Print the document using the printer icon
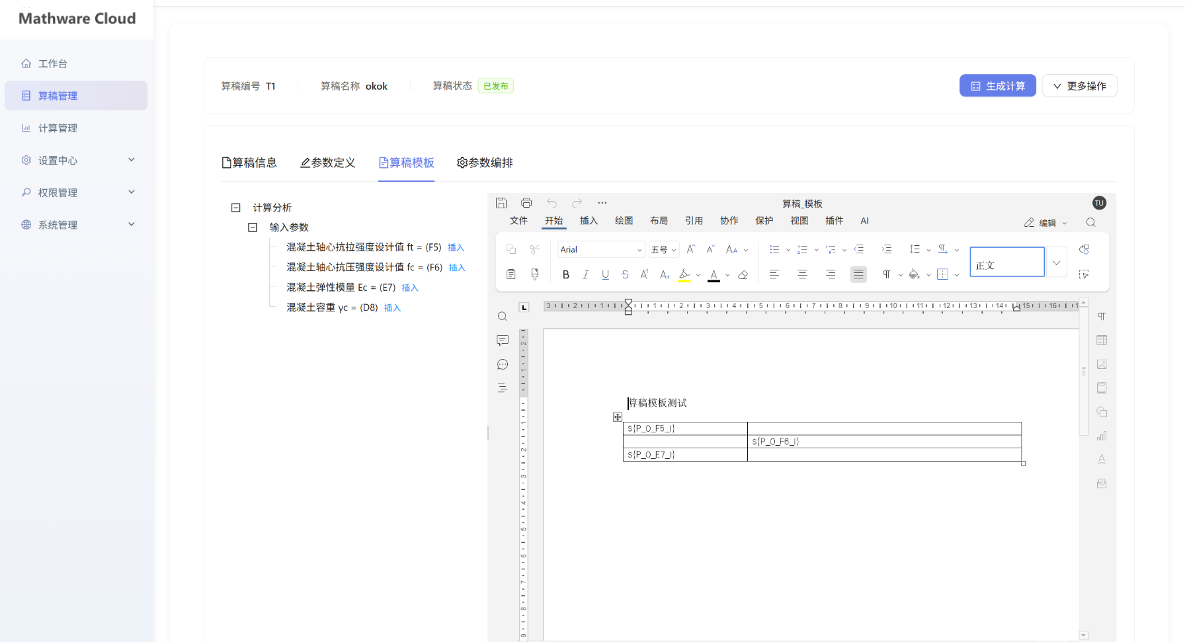This screenshot has height=642, width=1185. coord(526,203)
